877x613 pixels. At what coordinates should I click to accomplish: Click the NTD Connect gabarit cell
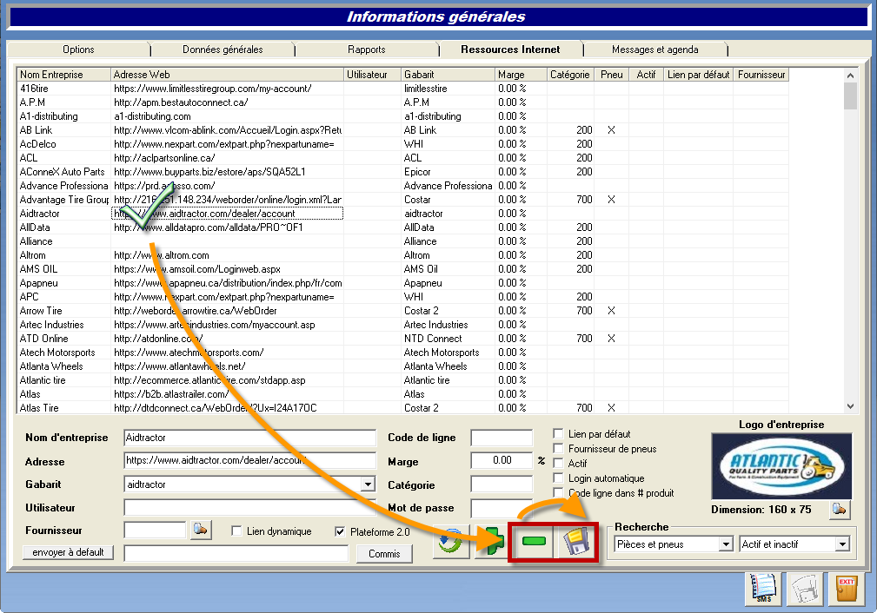coord(448,339)
